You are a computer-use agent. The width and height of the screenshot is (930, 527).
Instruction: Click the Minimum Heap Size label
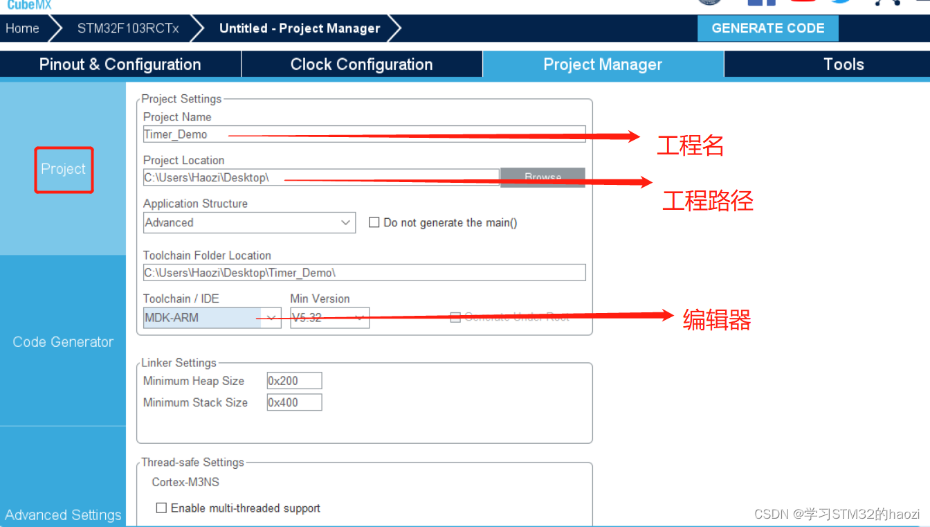[194, 381]
